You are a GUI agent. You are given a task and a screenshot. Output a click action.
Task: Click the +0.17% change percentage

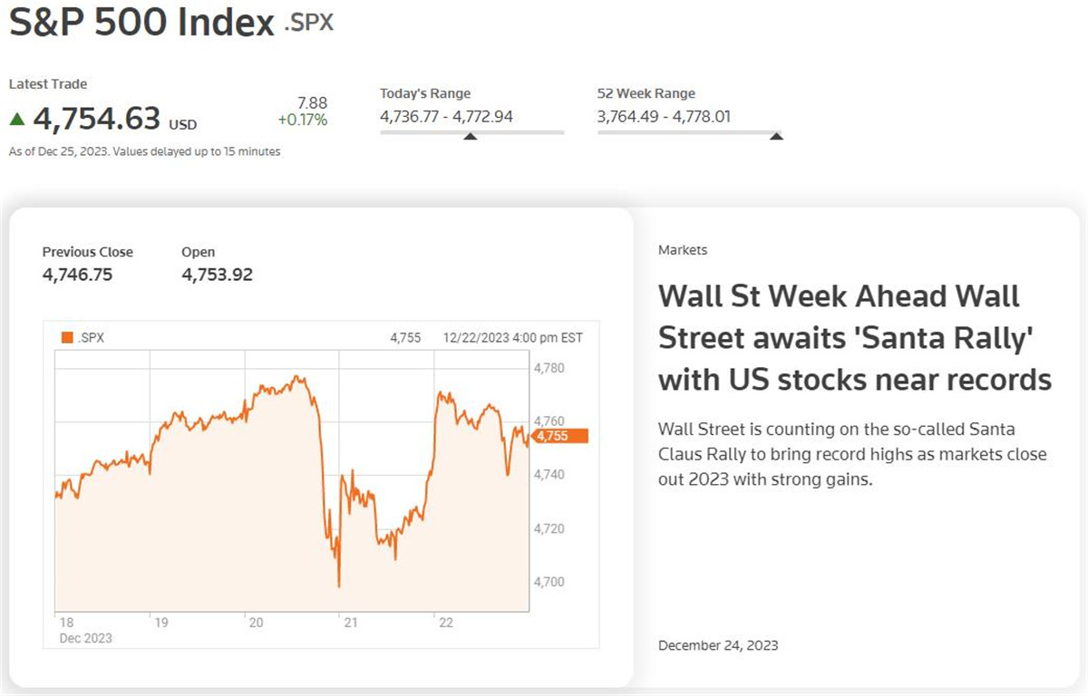coord(303,120)
